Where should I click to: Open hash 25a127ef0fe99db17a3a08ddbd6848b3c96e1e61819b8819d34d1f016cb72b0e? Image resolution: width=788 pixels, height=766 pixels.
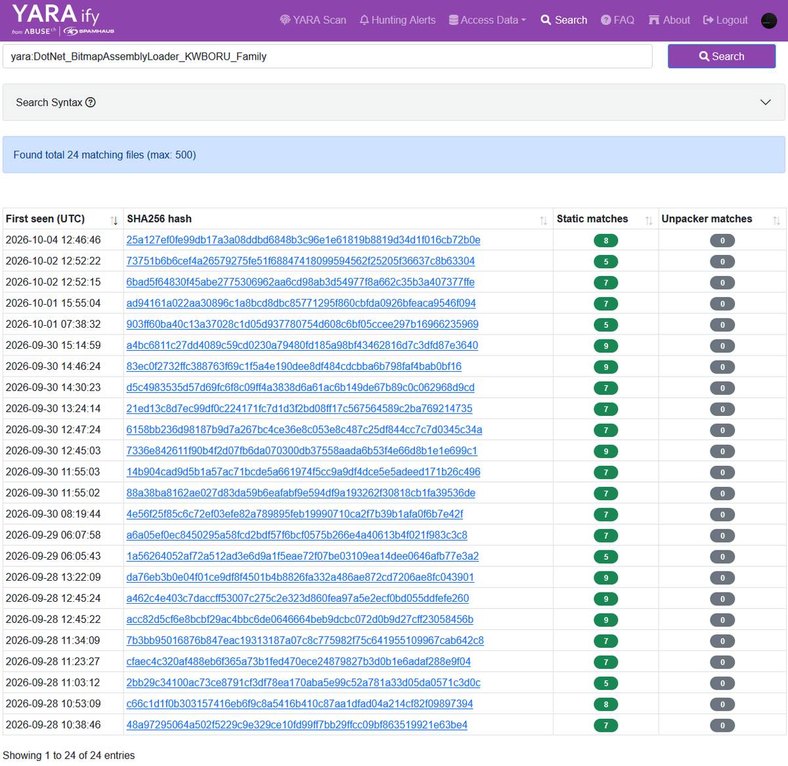303,240
